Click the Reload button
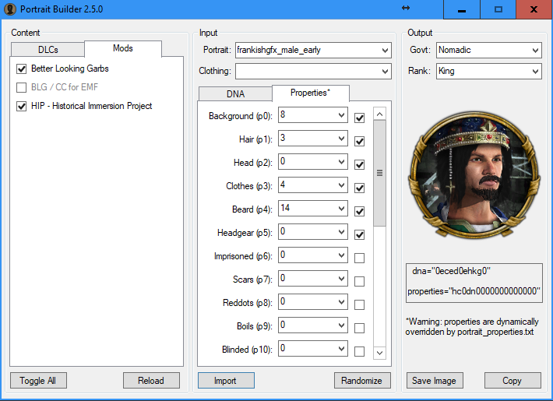 tap(151, 381)
